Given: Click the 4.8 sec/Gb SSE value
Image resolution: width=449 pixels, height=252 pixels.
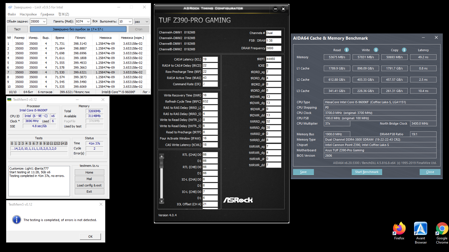Looking at the screenshot, I should pyautogui.click(x=39, y=126).
